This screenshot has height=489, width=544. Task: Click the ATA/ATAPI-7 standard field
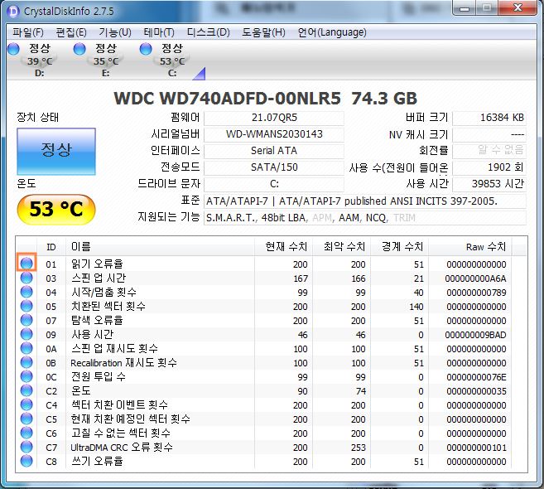pyautogui.click(x=365, y=201)
